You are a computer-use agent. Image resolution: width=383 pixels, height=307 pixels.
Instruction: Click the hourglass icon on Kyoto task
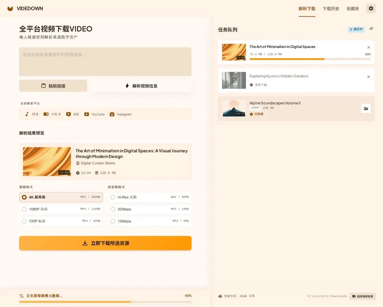(x=234, y=80)
